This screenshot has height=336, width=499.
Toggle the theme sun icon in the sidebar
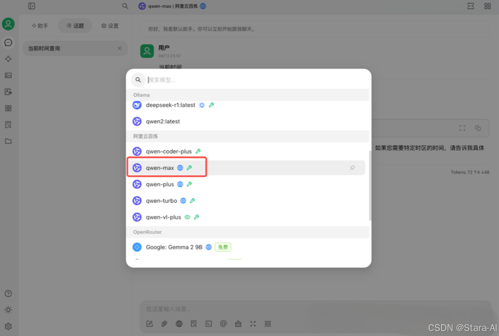[x=8, y=310]
